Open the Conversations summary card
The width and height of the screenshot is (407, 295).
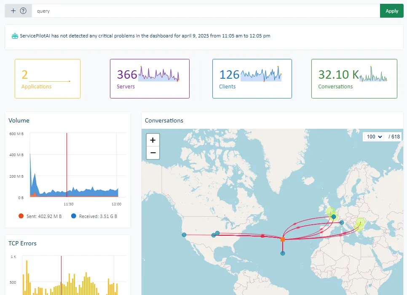tap(354, 79)
